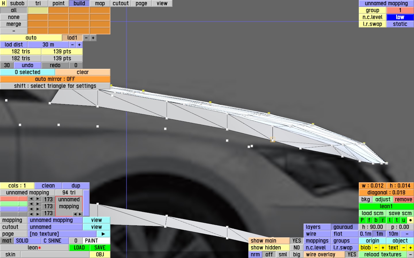Click the right arrow of the green color row
414x258 pixels.
[38, 204]
